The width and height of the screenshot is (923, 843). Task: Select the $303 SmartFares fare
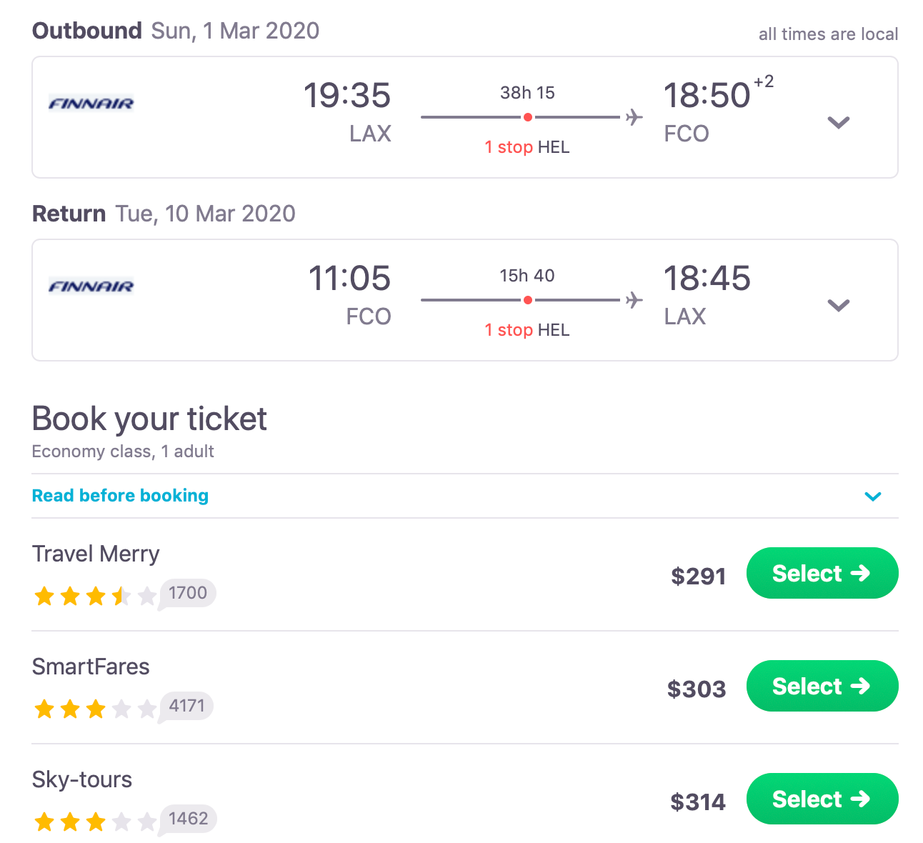point(822,686)
